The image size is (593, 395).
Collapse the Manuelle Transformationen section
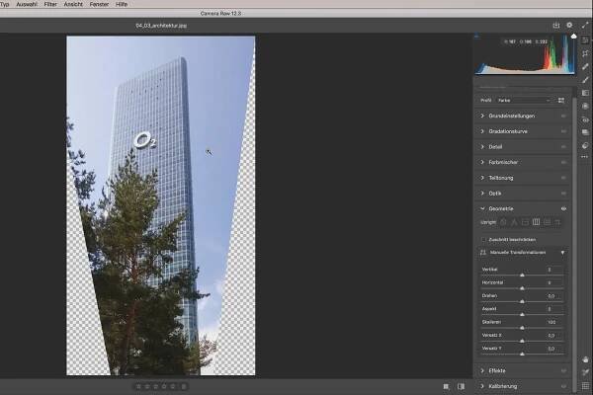point(562,253)
